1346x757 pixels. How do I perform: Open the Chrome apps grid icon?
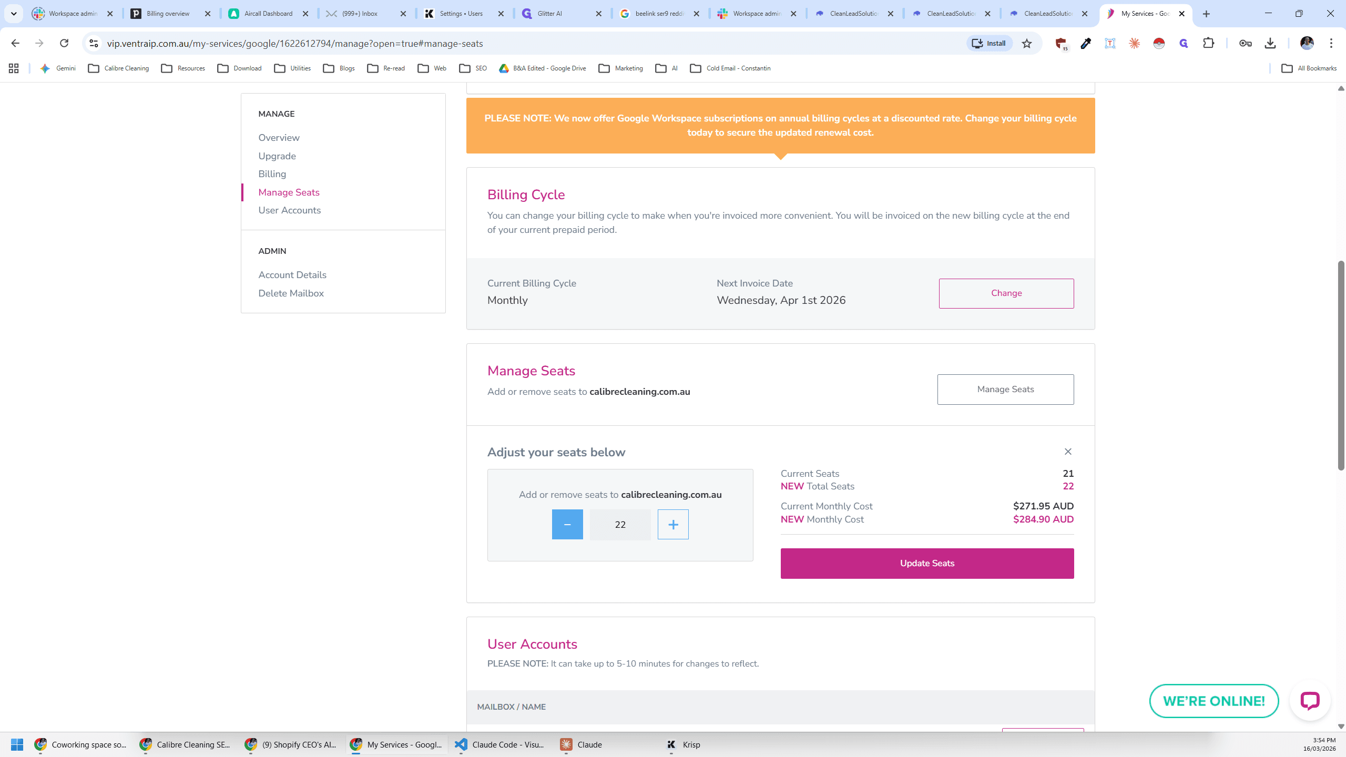click(14, 68)
